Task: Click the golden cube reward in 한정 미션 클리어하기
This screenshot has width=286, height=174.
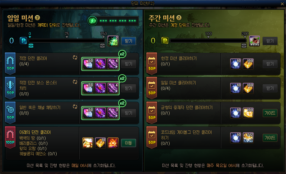Action: coord(248,64)
